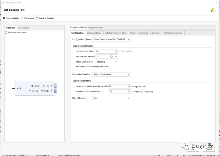This screenshot has height=156, width=220.
Task: Clear the Number of Channels value
Action: pyautogui.click(x=111, y=57)
